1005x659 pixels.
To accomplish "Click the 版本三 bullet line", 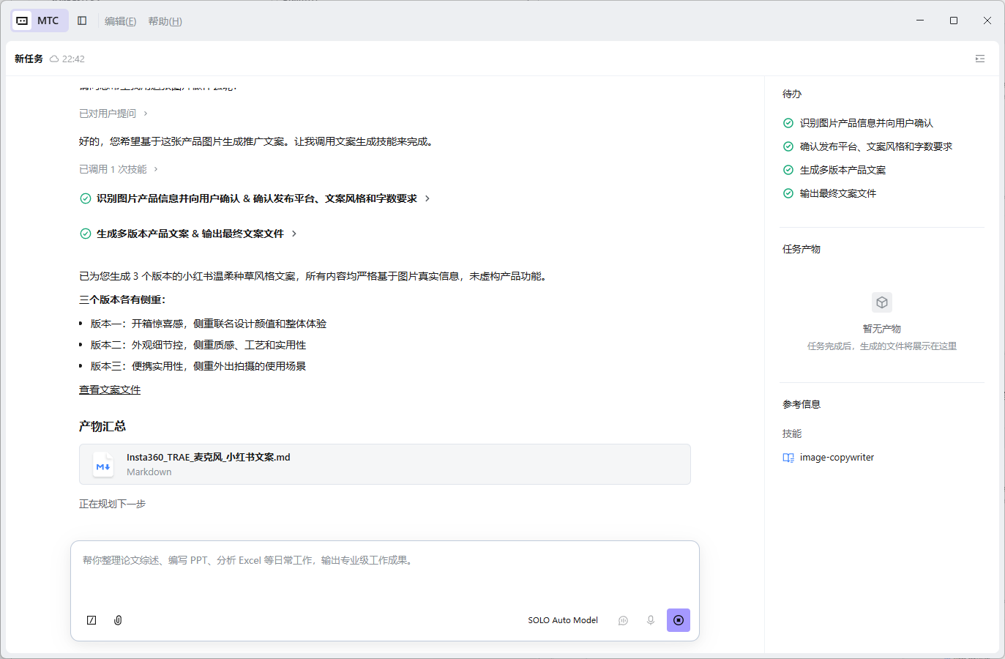I will [x=198, y=366].
